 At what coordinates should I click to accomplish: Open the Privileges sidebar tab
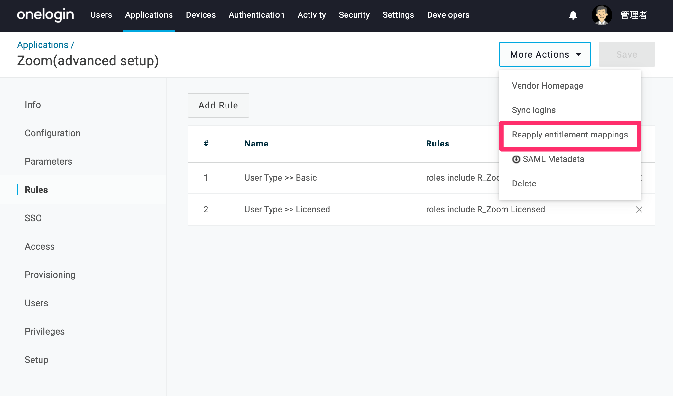pos(45,331)
